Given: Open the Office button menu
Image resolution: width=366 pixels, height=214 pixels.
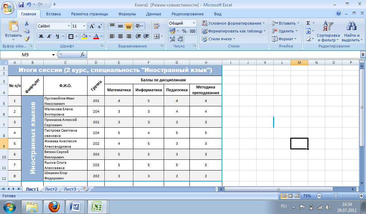Looking at the screenshot, I should 8,8.
